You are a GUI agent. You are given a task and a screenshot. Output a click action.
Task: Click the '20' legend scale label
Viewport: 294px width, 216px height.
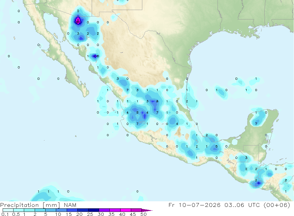point(79,214)
